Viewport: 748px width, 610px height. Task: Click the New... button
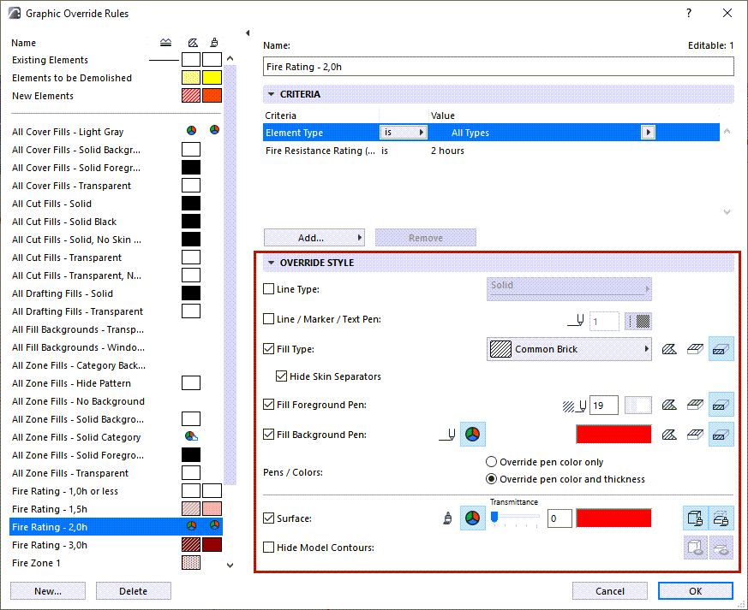[x=48, y=591]
